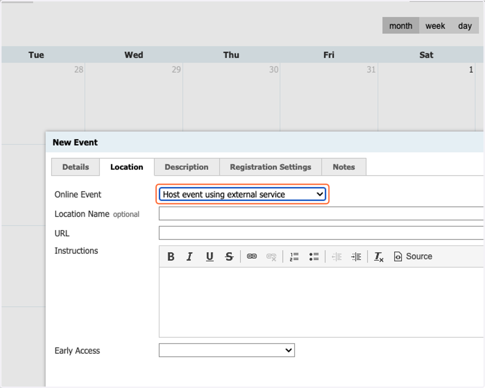Image resolution: width=485 pixels, height=388 pixels.
Task: Open Source view in editor toolbar
Action: point(413,256)
